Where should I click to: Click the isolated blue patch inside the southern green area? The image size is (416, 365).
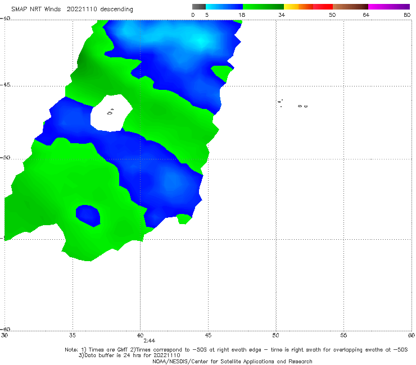(x=88, y=216)
